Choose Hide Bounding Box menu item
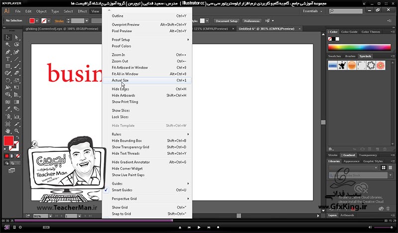398x233 pixels. 147,141
